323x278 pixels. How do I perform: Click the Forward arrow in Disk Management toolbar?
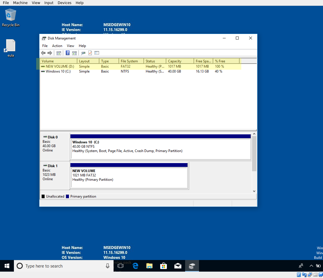pos(50,53)
